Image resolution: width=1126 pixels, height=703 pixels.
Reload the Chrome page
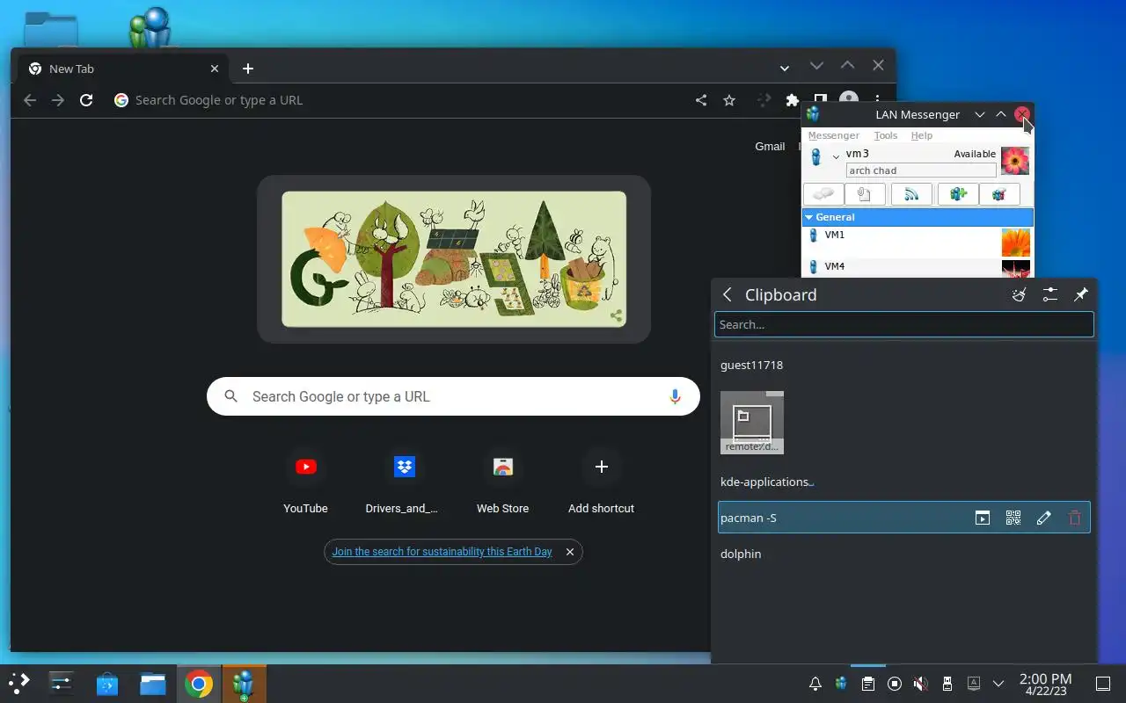pyautogui.click(x=86, y=100)
